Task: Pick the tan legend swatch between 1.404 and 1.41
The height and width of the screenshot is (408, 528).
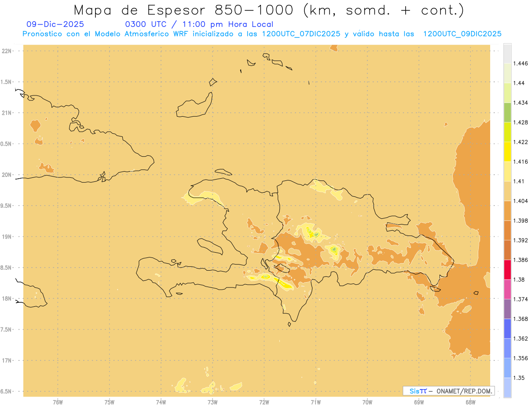Action: [507, 191]
